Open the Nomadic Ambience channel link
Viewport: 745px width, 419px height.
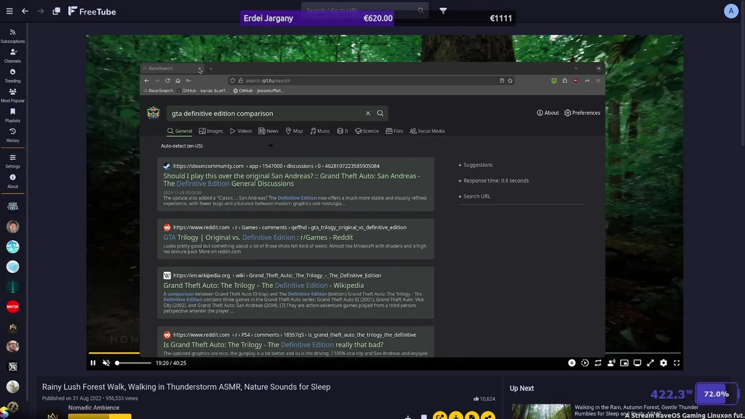[94, 407]
